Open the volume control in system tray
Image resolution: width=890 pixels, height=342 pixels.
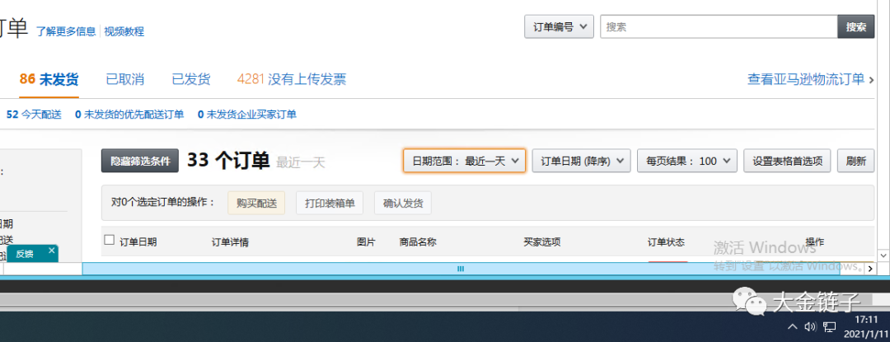point(810,326)
